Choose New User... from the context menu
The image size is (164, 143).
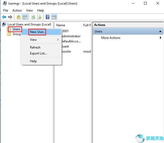(x=41, y=32)
